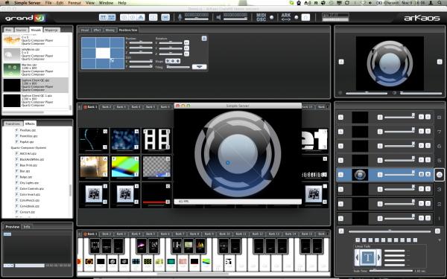The height and width of the screenshot is (279, 447).
Task: Select the circle Shape option icon
Action: (178, 61)
